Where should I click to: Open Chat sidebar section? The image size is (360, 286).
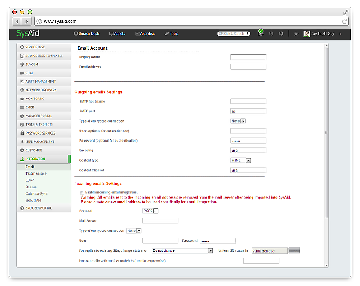point(44,73)
